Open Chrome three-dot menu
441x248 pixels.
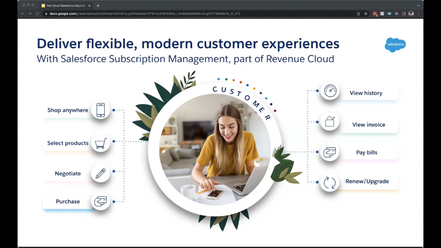(x=419, y=13)
